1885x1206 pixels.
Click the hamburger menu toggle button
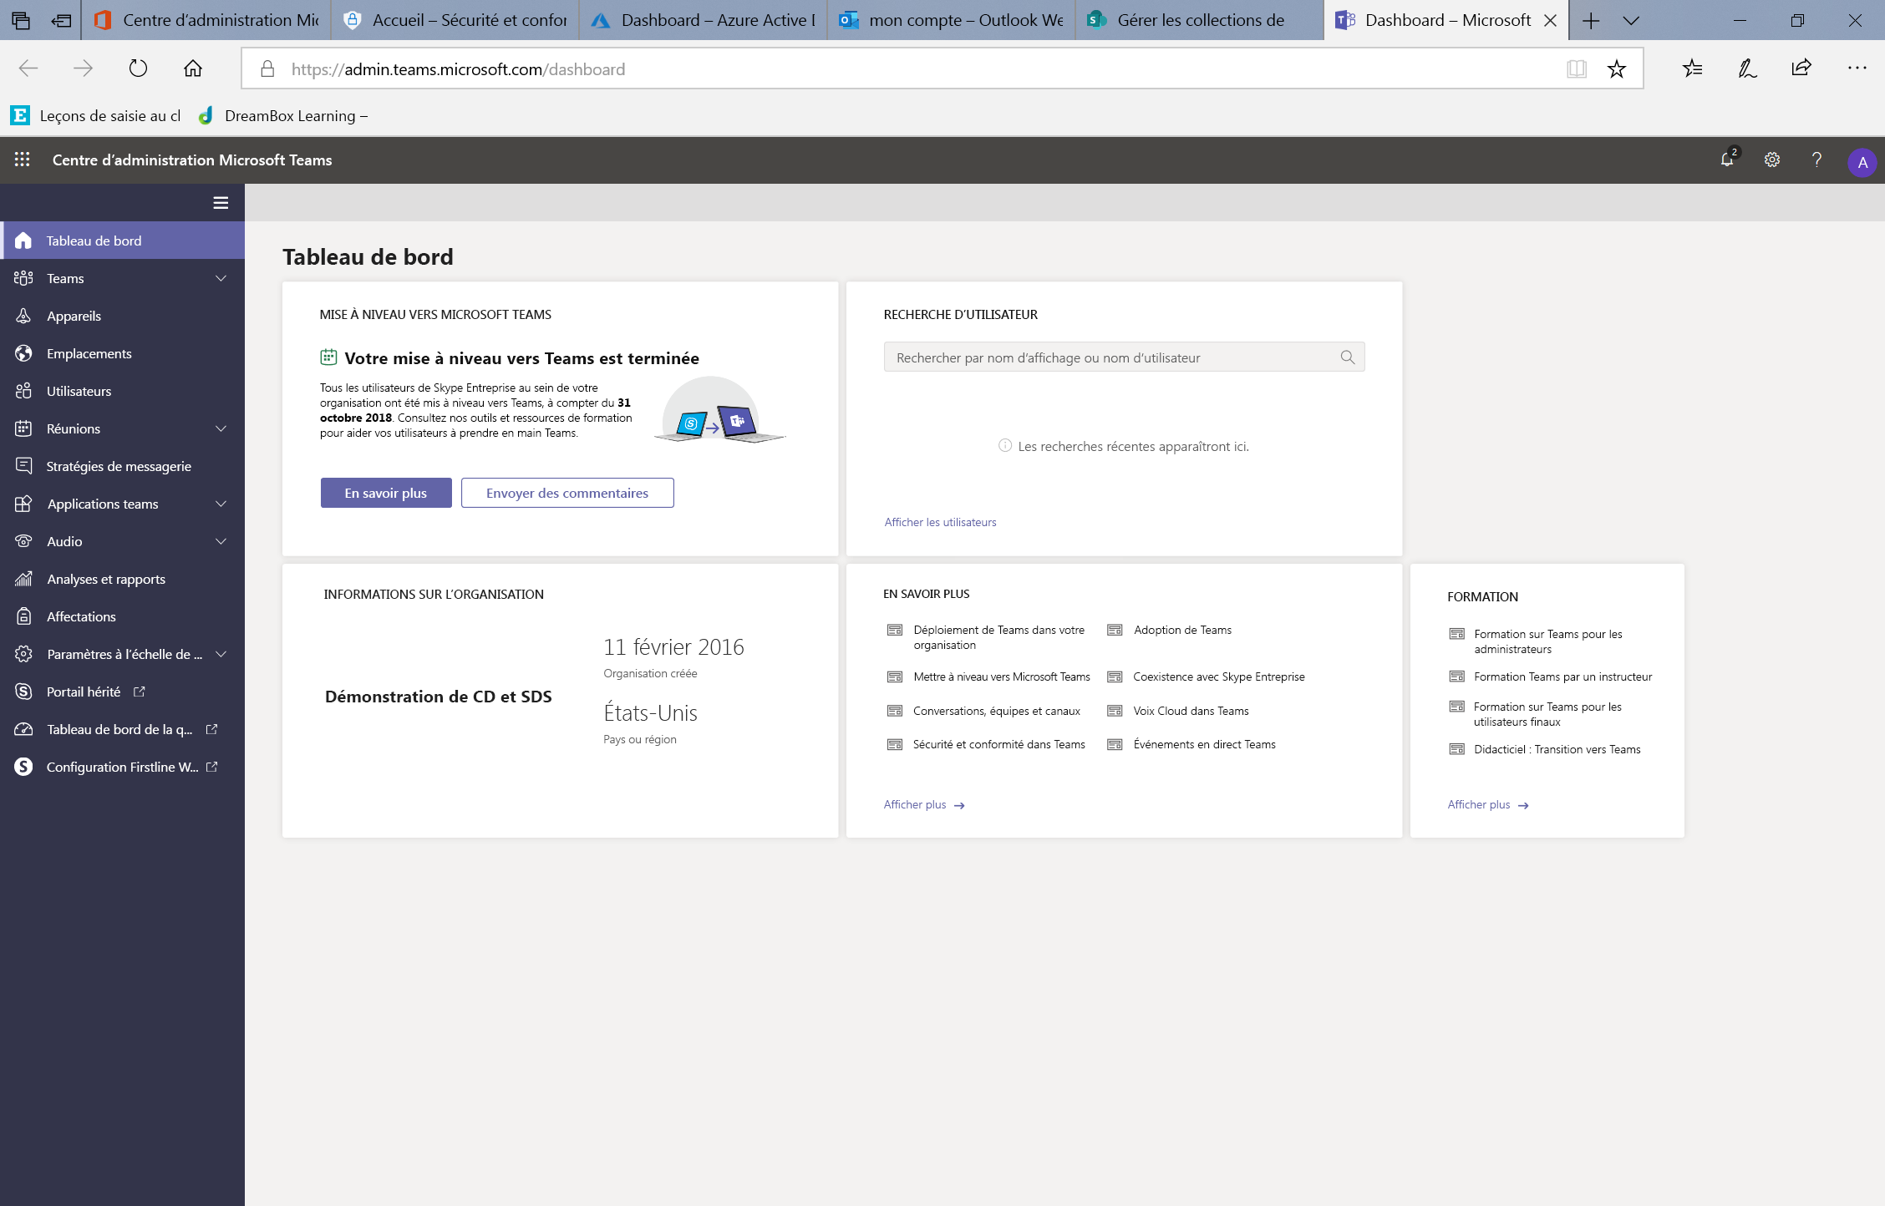pos(218,202)
